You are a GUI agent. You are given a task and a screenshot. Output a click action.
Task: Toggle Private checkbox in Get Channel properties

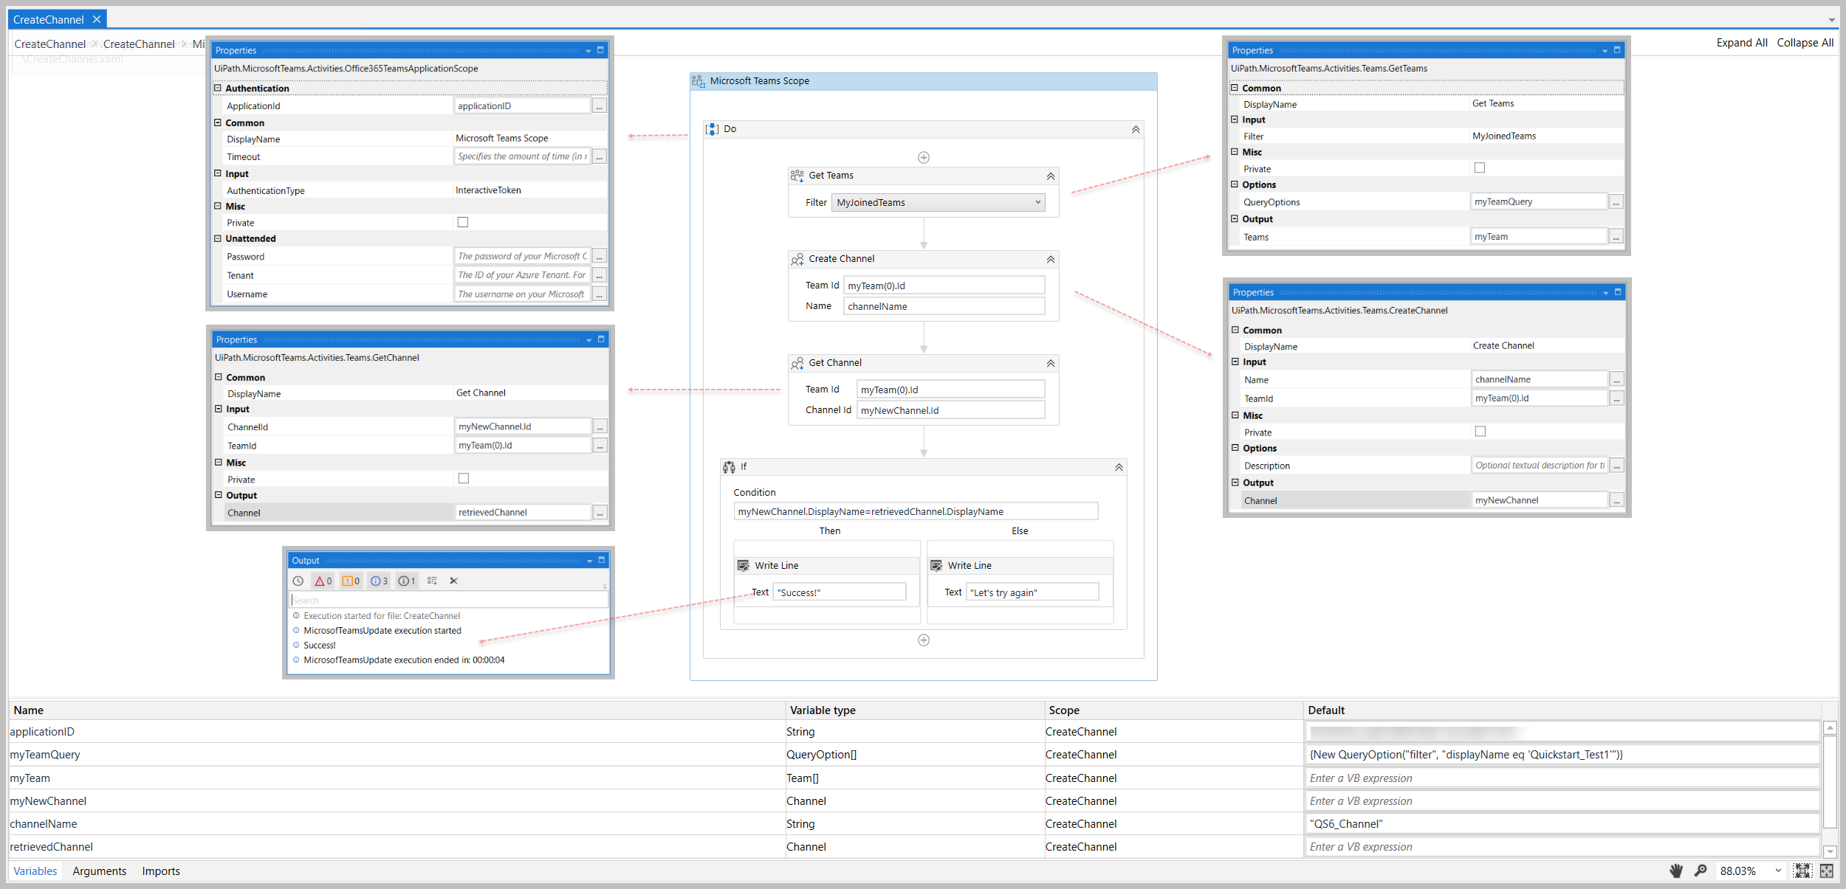point(464,479)
